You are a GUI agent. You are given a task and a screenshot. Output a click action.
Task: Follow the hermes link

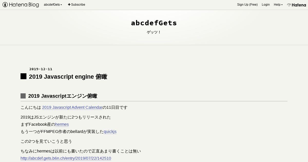[62, 124]
